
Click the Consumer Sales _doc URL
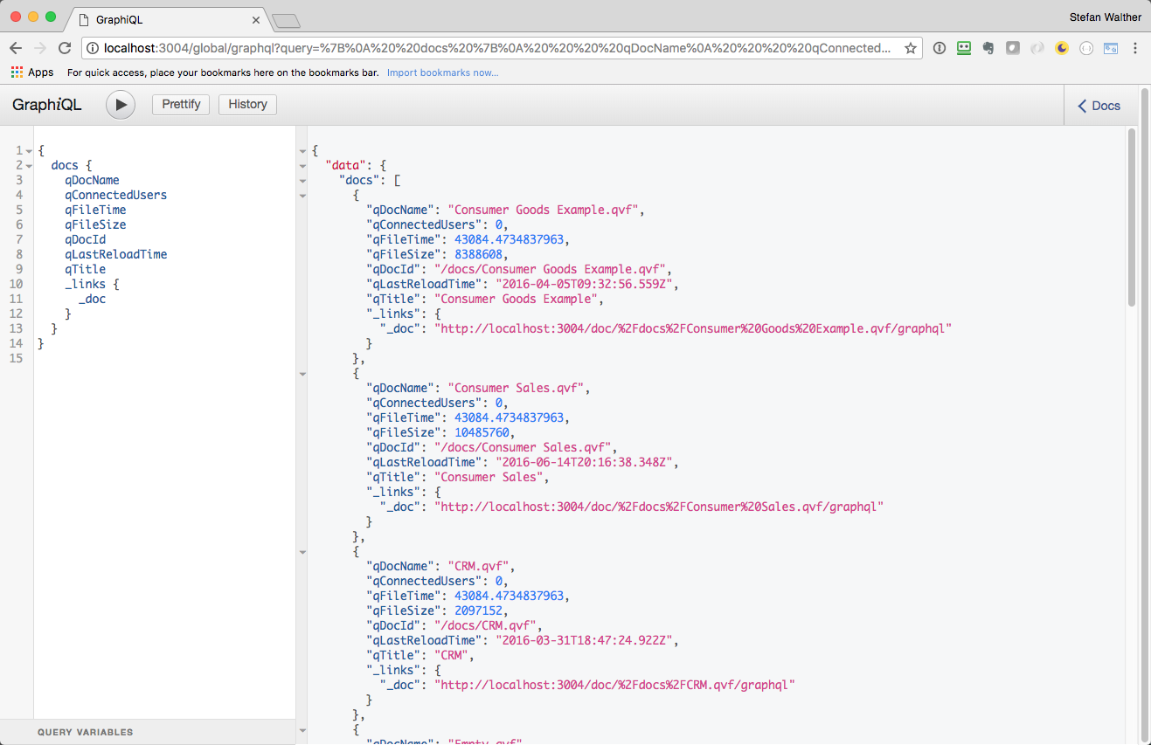pos(659,507)
